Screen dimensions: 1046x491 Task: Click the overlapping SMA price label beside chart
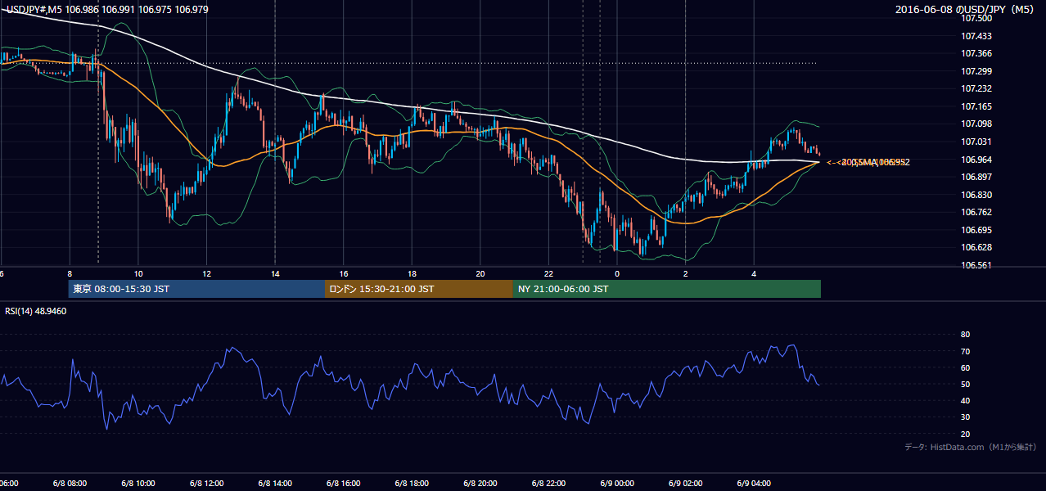pos(868,162)
